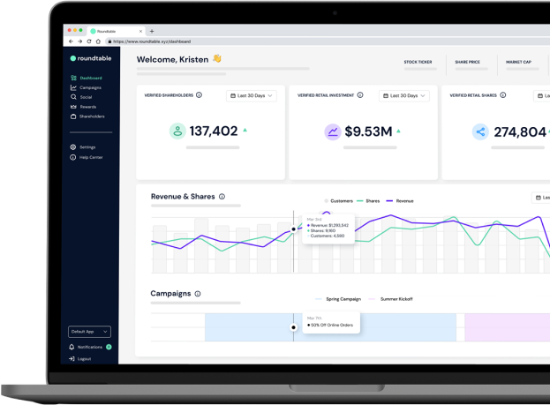Image resolution: width=550 pixels, height=405 pixels.
Task: Open Notifications in the sidebar
Action: click(x=90, y=347)
